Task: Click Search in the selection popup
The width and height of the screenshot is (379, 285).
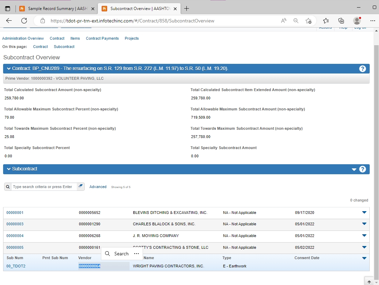Action: click(121, 254)
